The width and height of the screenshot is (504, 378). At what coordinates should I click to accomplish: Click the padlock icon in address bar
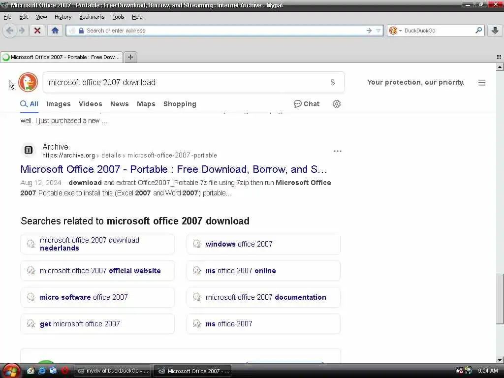point(81,31)
